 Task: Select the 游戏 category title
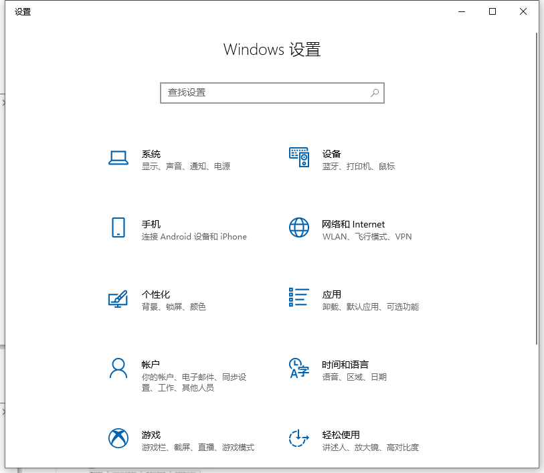point(151,435)
